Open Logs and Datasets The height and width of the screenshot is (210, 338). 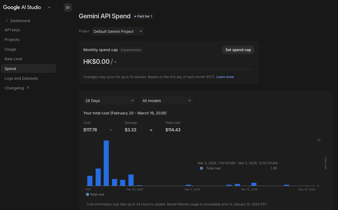21,78
